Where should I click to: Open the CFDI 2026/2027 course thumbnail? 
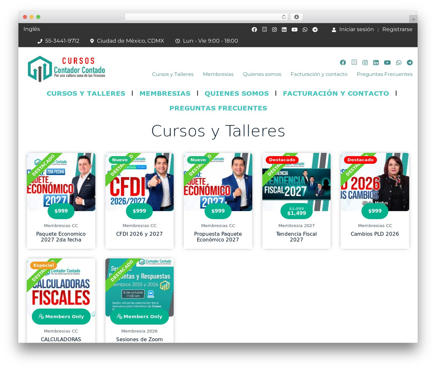(139, 182)
